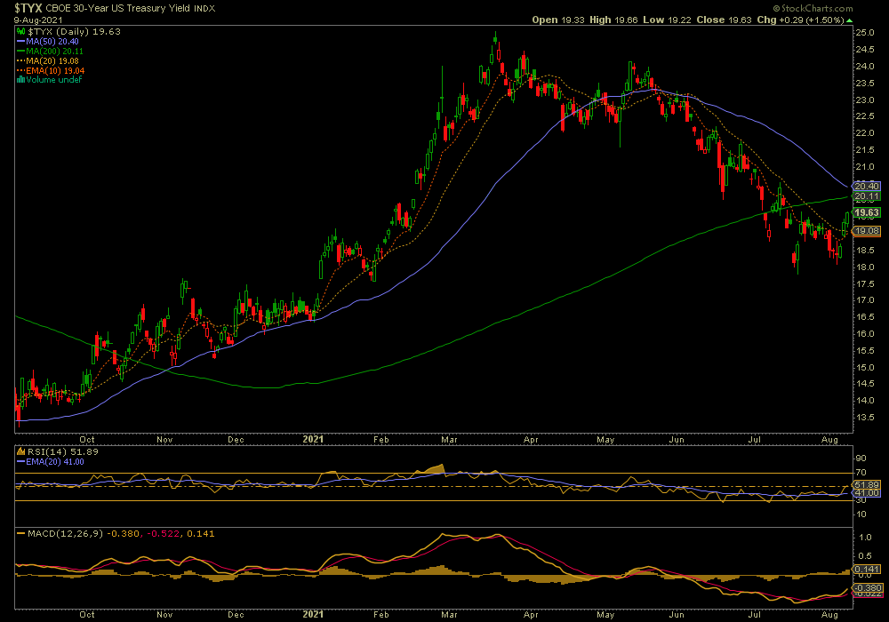Click the 0.5 label on the MACD axis

[865, 555]
